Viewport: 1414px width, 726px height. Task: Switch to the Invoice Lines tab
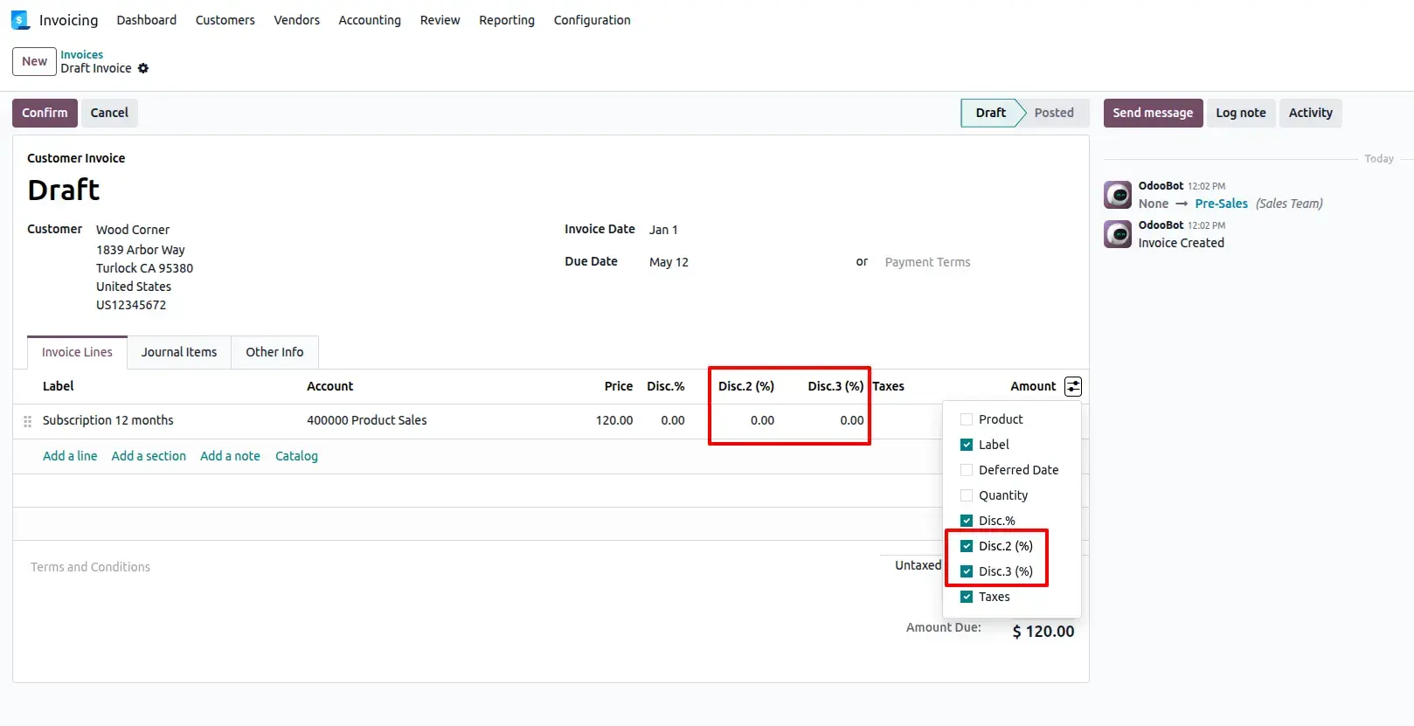point(77,352)
